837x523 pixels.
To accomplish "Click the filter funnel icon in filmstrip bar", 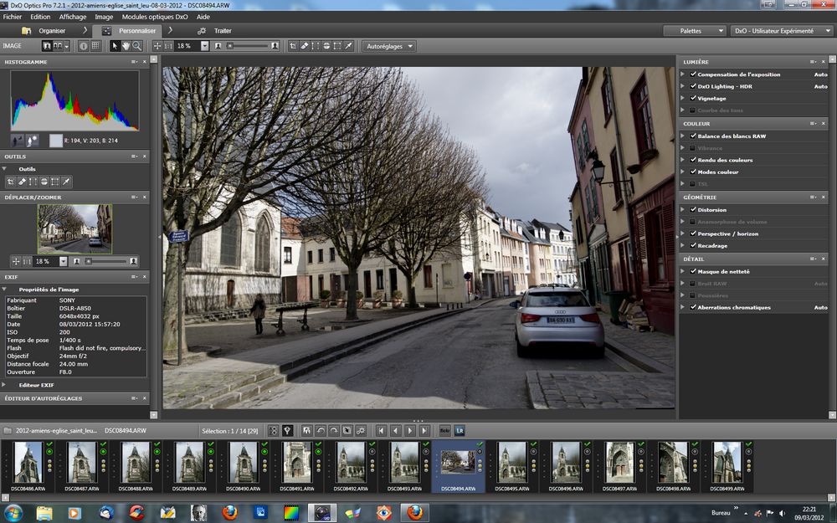I will tap(287, 431).
